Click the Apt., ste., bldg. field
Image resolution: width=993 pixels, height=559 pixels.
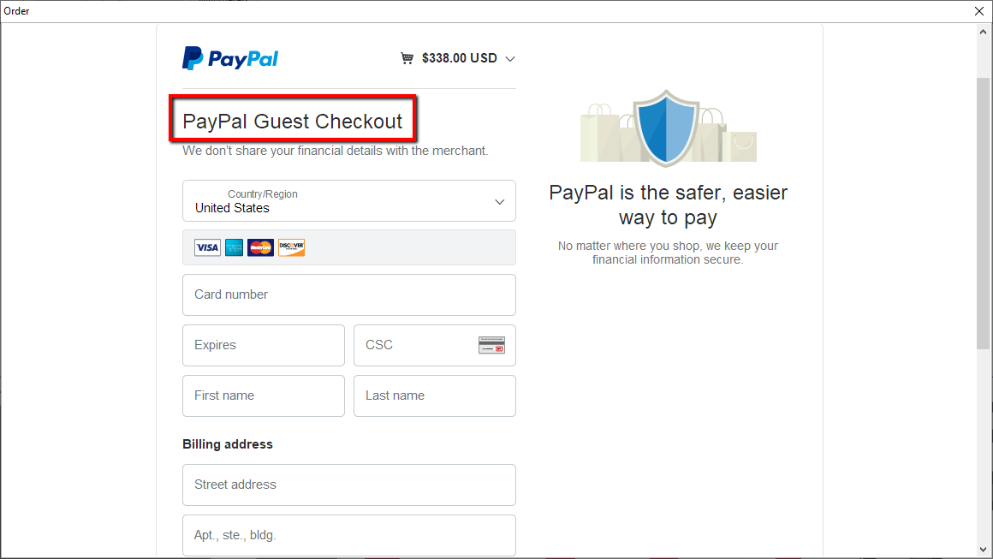pos(349,536)
